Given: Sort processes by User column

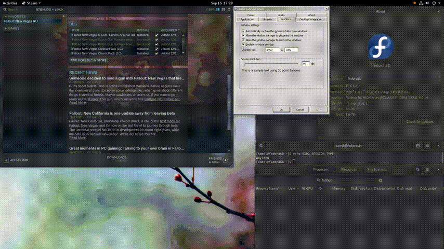Looking at the screenshot, I should [x=293, y=188].
